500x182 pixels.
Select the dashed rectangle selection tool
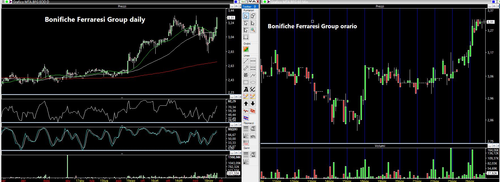(246, 37)
